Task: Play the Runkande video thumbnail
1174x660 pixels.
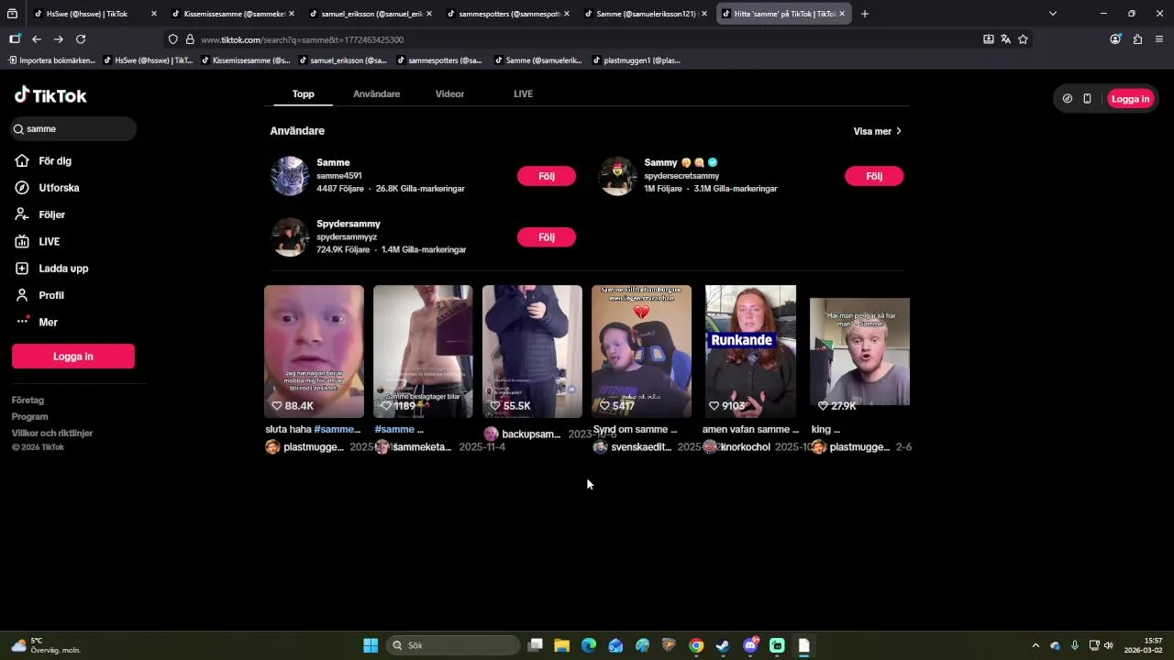Action: point(750,351)
